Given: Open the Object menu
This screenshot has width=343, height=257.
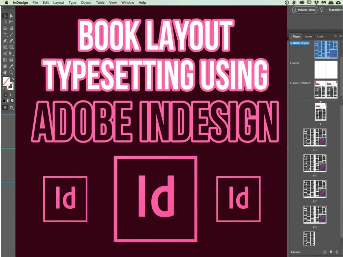Looking at the screenshot, I should pyautogui.click(x=86, y=3).
